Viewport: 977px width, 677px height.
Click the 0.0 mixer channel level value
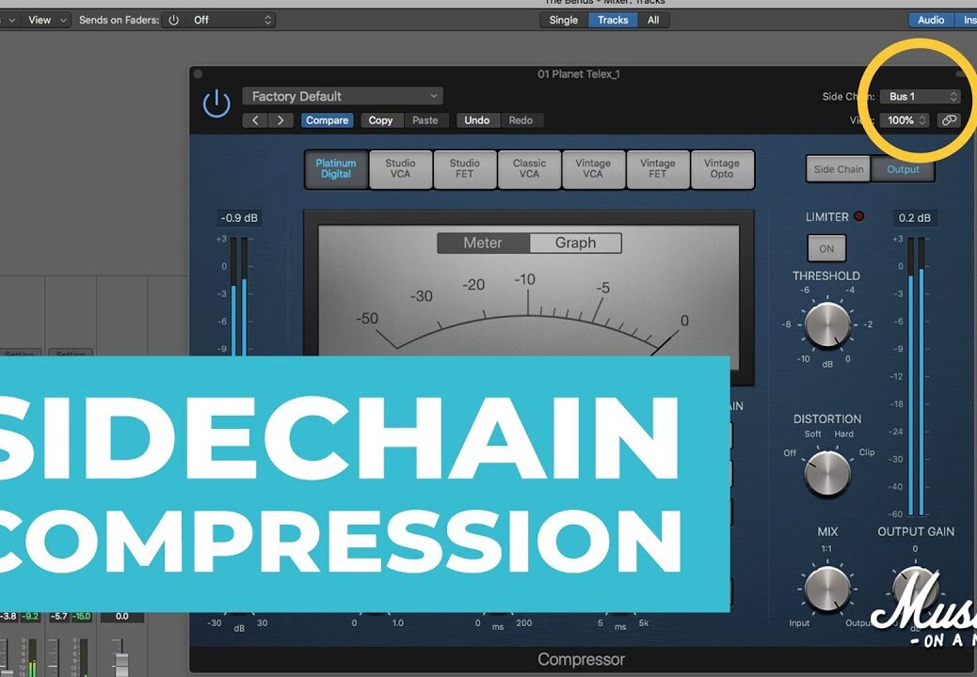(122, 617)
